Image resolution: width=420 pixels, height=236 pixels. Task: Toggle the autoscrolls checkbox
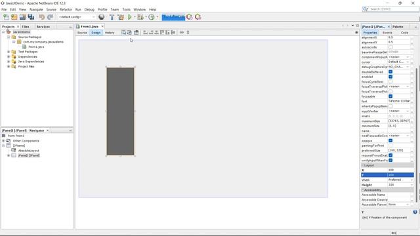pos(390,47)
